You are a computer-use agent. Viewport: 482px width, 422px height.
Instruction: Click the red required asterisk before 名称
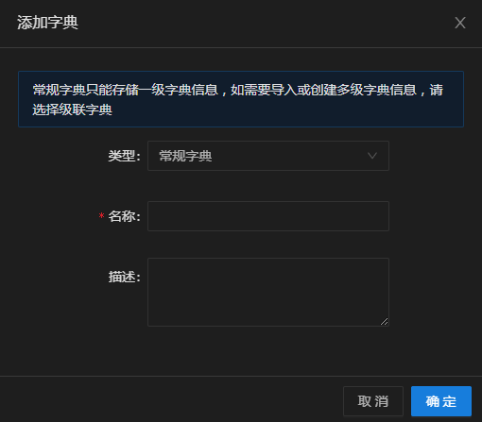[101, 216]
